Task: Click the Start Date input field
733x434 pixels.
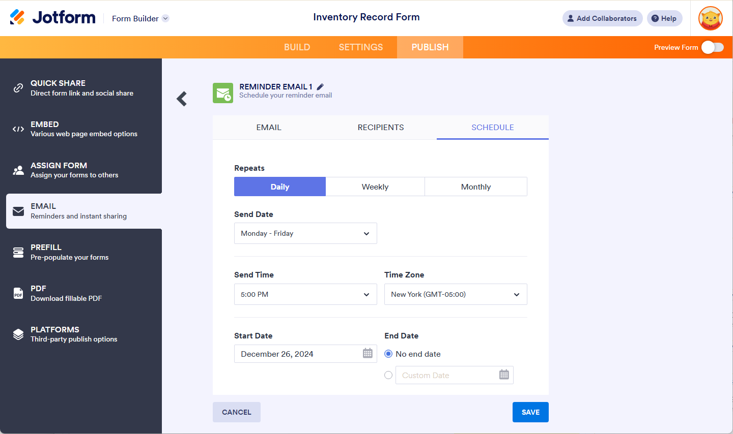Action: 298,354
